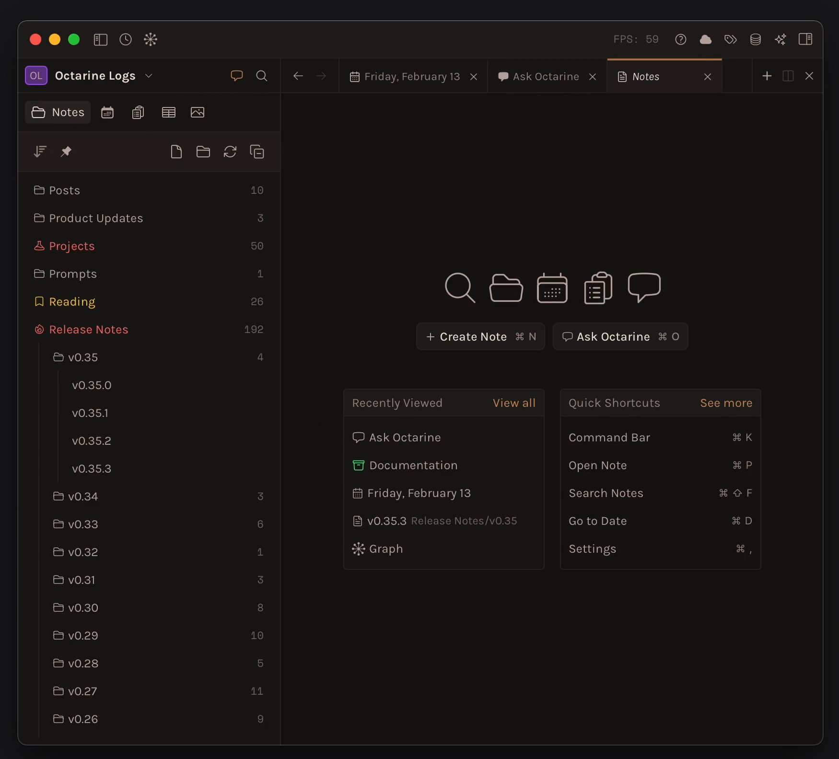839x759 pixels.
Task: Switch to the calendar sidebar view
Action: pyautogui.click(x=107, y=112)
